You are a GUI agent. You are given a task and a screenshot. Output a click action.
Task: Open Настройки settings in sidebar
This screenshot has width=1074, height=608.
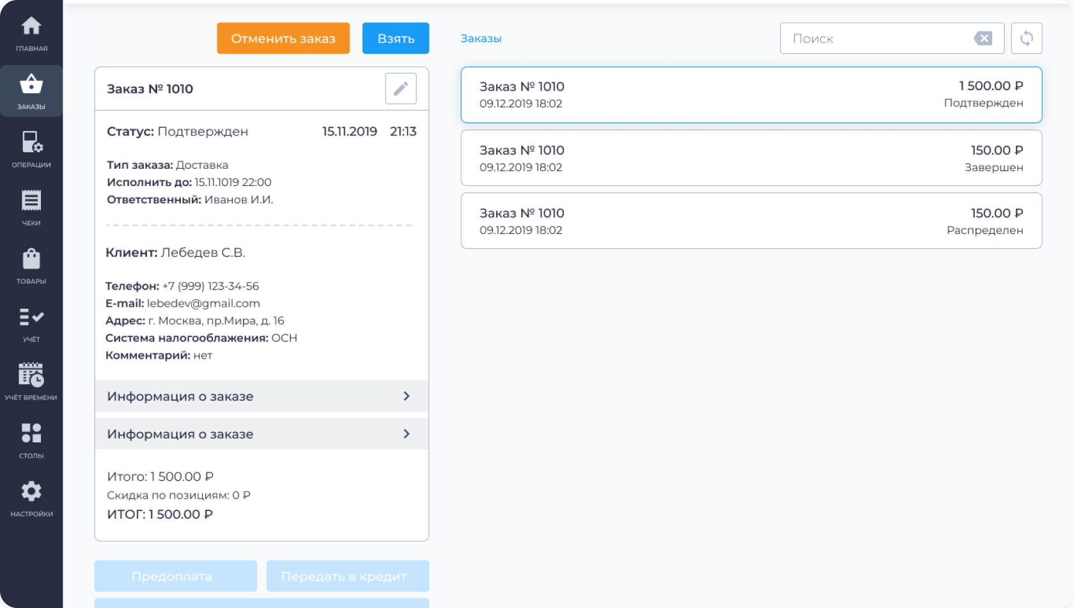pyautogui.click(x=31, y=499)
